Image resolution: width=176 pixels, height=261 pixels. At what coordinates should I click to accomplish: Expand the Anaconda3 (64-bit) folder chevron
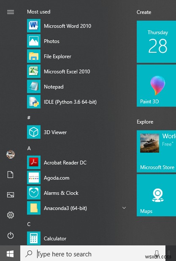coord(124,208)
